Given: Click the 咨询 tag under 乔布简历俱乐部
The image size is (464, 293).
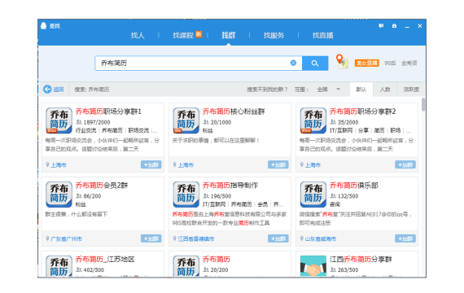Looking at the screenshot, I should click(335, 204).
